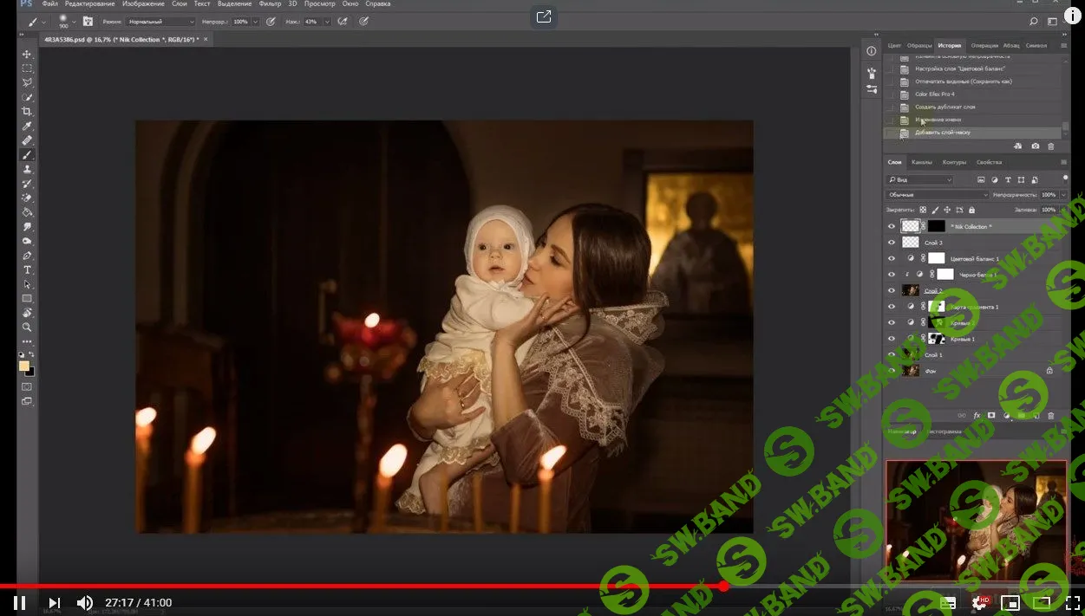Hide the Слой 3 layer

[x=891, y=243]
